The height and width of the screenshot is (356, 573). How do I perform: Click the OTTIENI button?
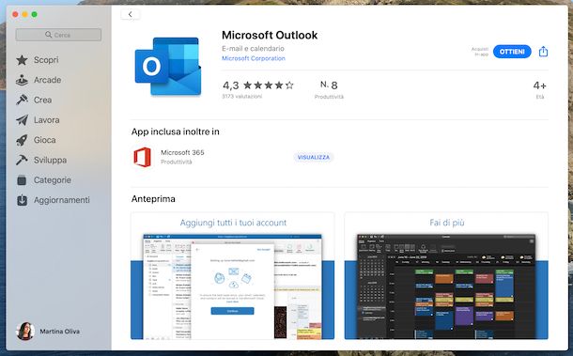(x=512, y=52)
